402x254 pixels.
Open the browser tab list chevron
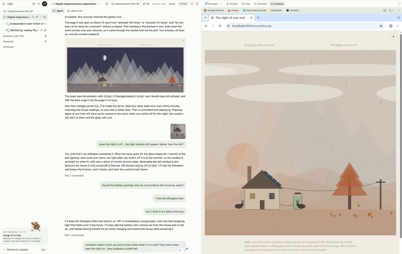[205, 18]
